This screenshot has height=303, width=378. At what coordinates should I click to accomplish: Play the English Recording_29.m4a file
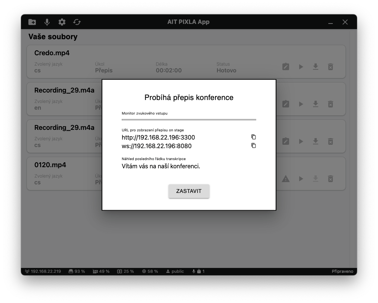pos(301,104)
